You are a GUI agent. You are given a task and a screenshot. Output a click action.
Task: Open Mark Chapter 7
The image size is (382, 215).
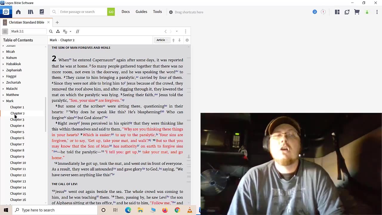pyautogui.click(x=17, y=144)
